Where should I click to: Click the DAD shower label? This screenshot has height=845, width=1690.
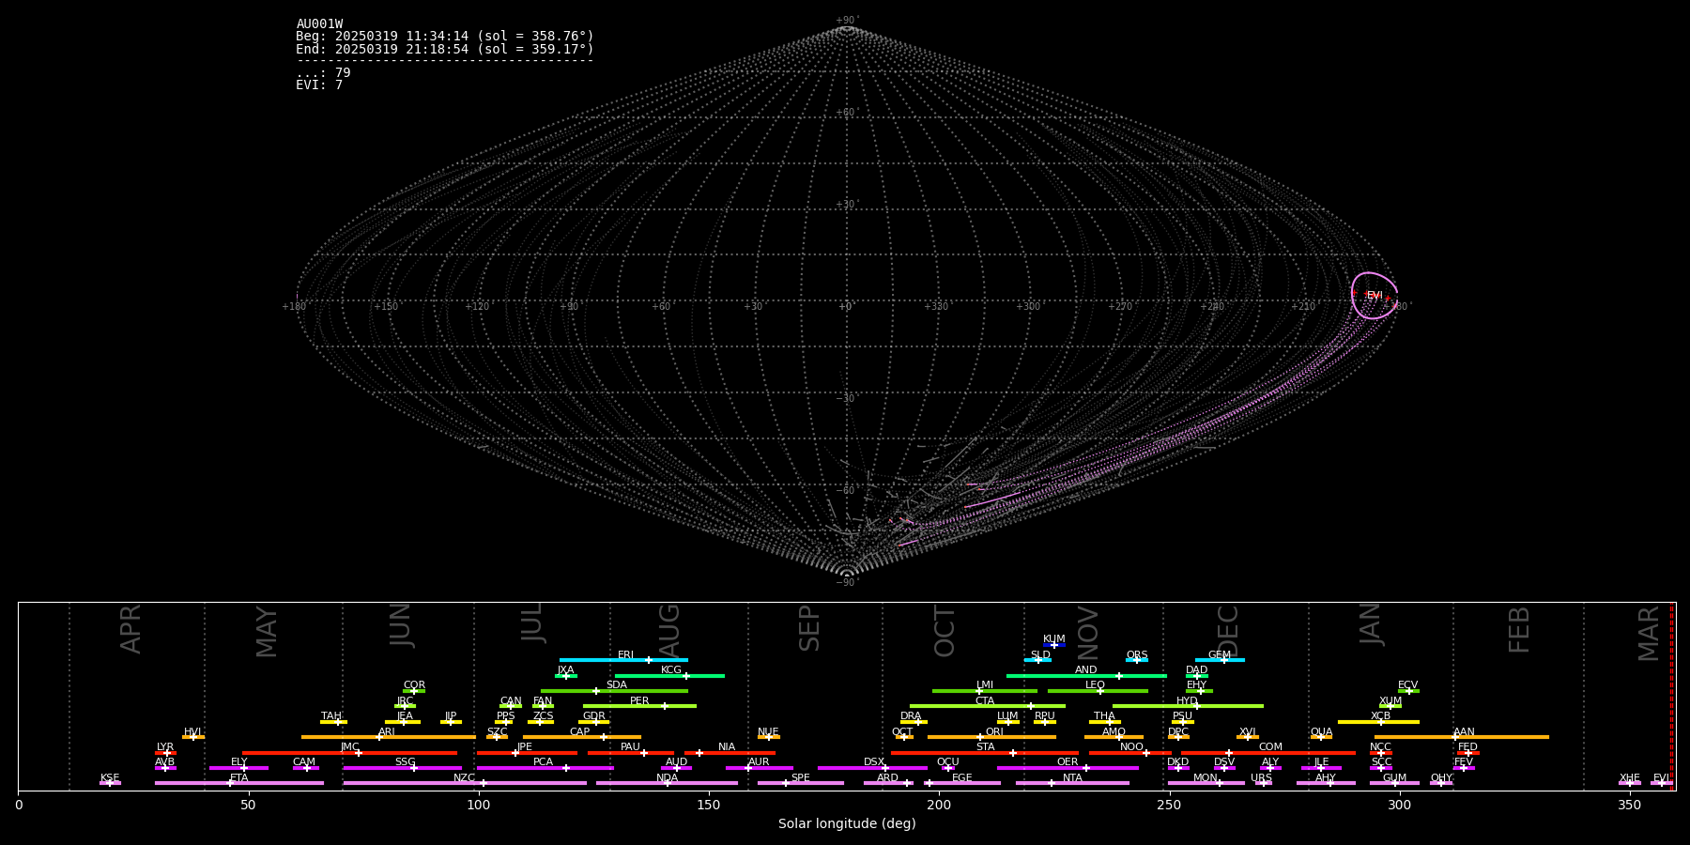[1197, 670]
